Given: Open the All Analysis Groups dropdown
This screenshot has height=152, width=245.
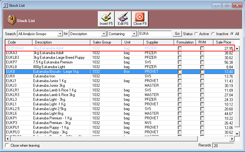Looking at the screenshot, I should tap(60, 34).
